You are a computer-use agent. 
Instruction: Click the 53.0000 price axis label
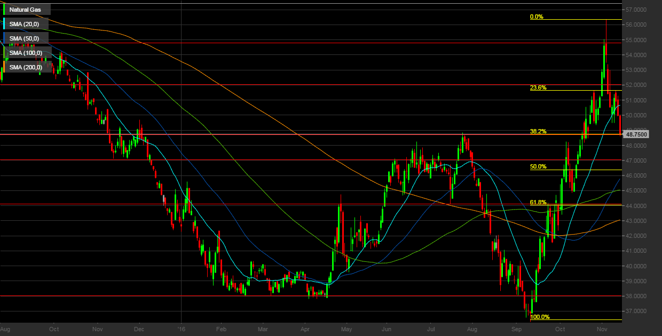[x=636, y=70]
